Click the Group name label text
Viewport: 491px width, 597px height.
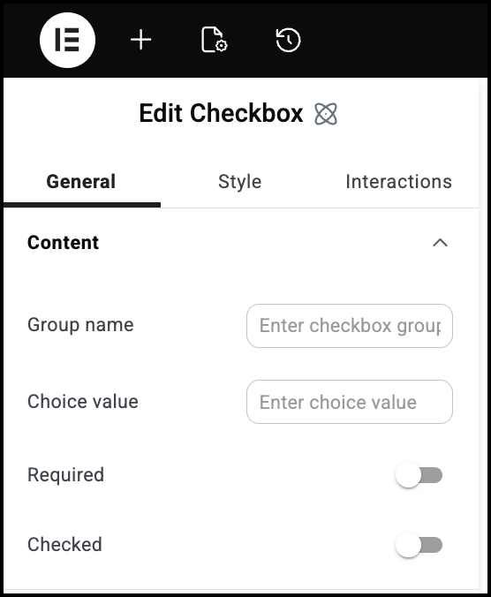click(80, 325)
